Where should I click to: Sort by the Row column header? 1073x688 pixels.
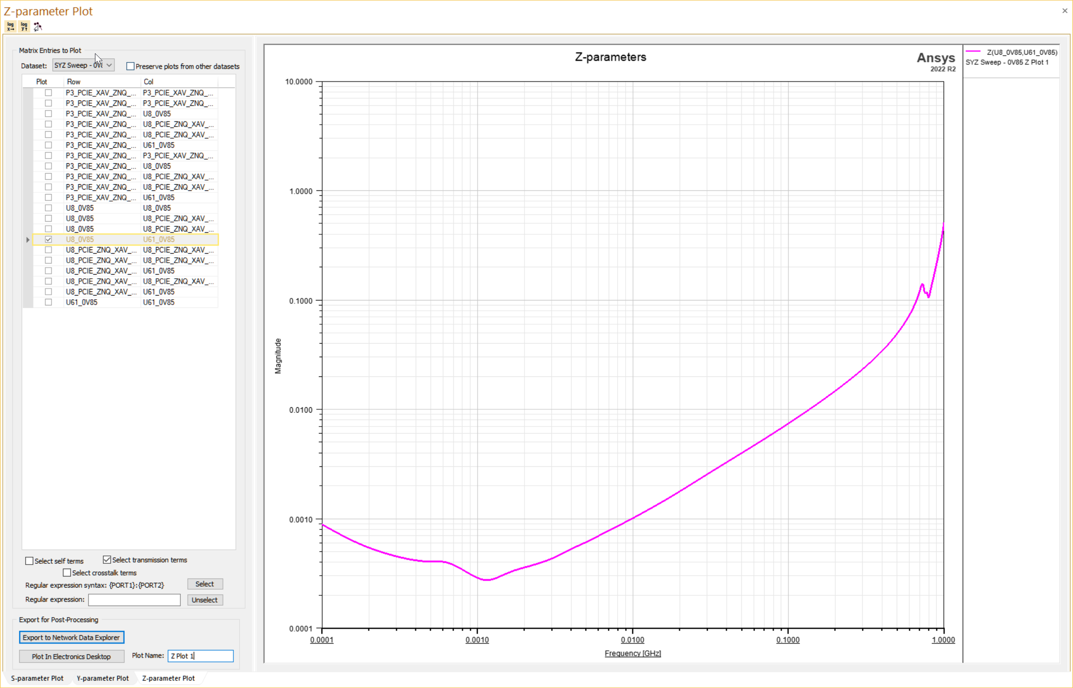point(74,82)
